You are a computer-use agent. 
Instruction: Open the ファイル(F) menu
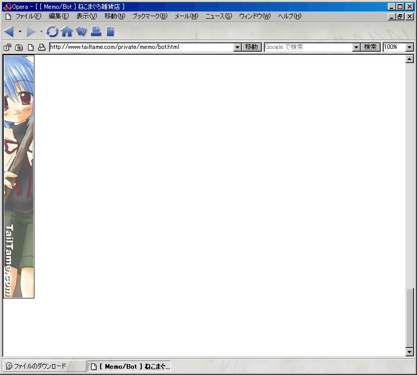pyautogui.click(x=29, y=16)
